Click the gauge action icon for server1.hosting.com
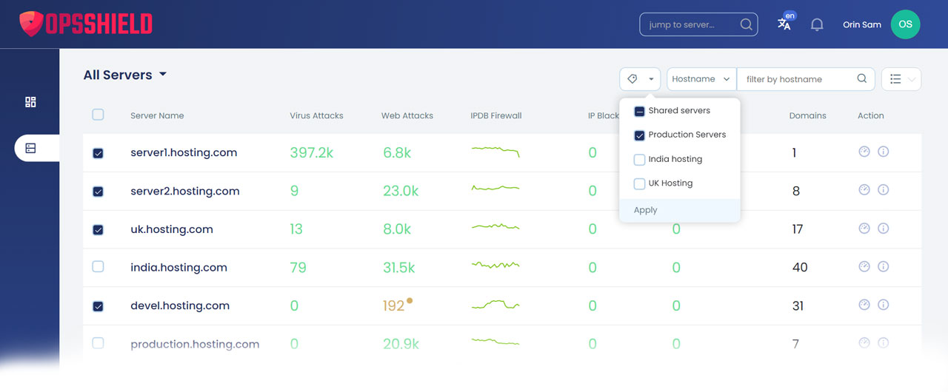Screen dimensions: 948x392 coord(864,152)
